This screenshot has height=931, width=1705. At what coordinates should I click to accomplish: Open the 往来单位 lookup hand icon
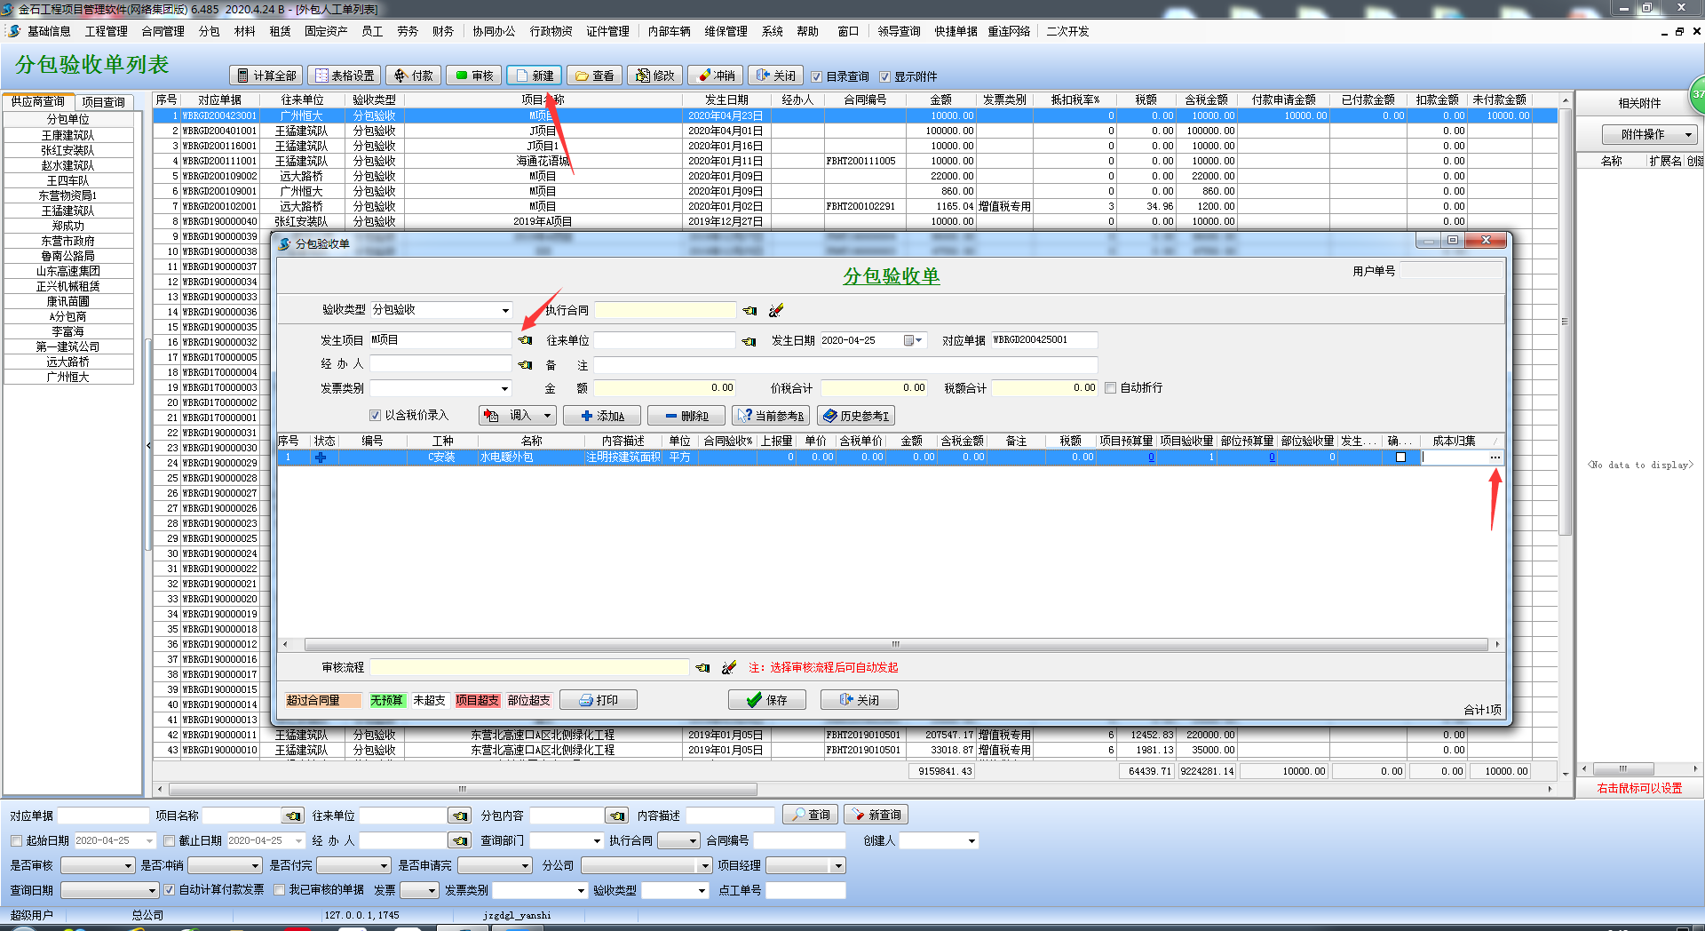[749, 341]
